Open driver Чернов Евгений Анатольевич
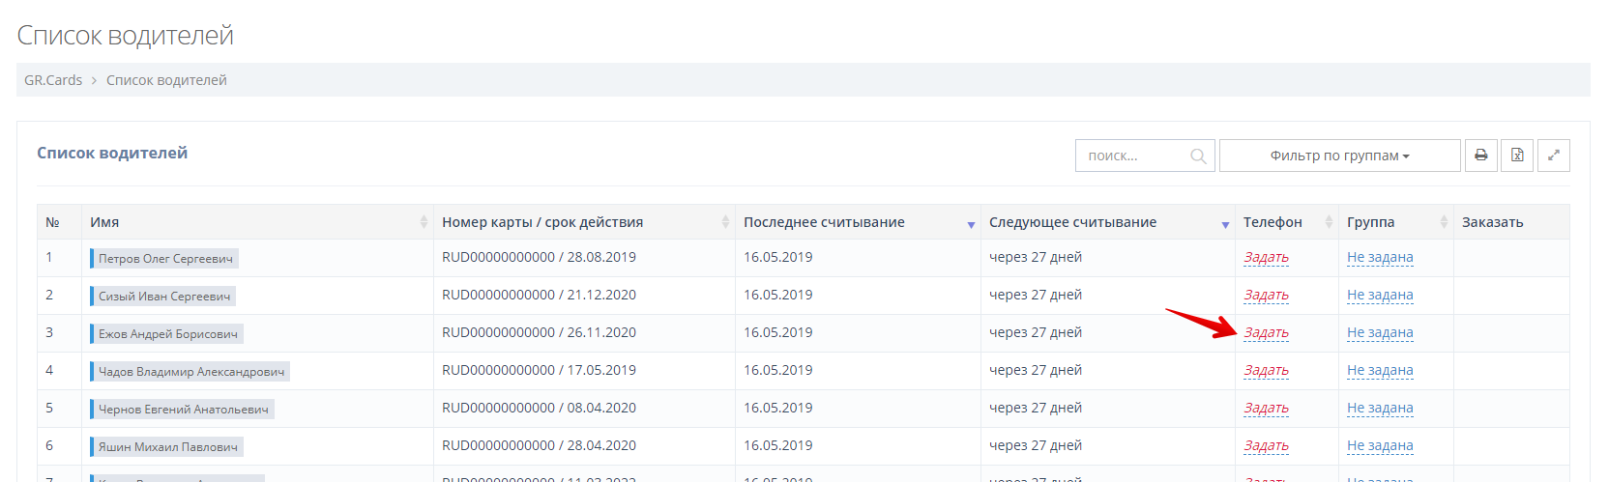The height and width of the screenshot is (482, 1609). tap(182, 409)
